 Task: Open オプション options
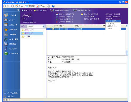coord(41,6)
